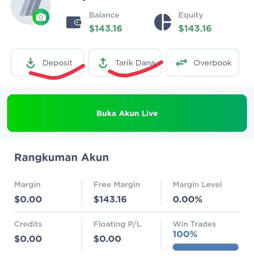Click the Equity value $143.16
The image size is (254, 257).
click(195, 28)
